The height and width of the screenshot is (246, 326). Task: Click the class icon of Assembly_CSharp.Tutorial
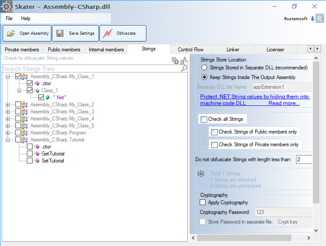(25, 140)
